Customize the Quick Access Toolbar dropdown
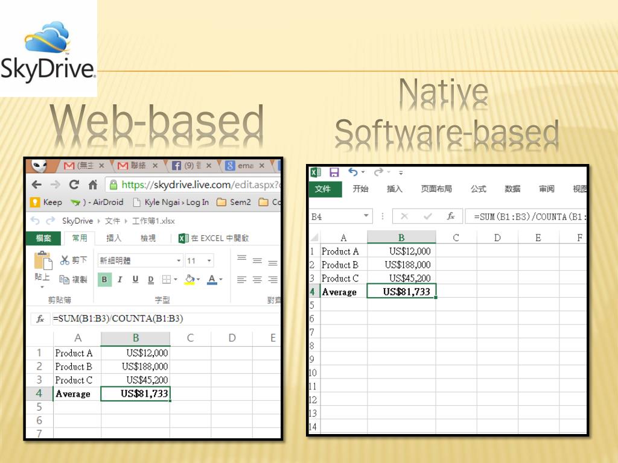Screen dimensions: 618x463 coord(401,172)
